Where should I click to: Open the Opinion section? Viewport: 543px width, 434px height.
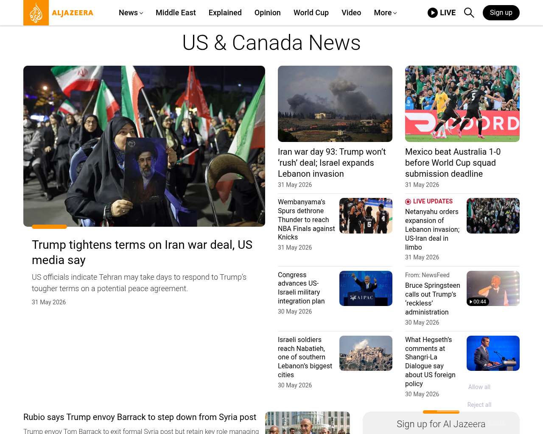click(x=267, y=13)
